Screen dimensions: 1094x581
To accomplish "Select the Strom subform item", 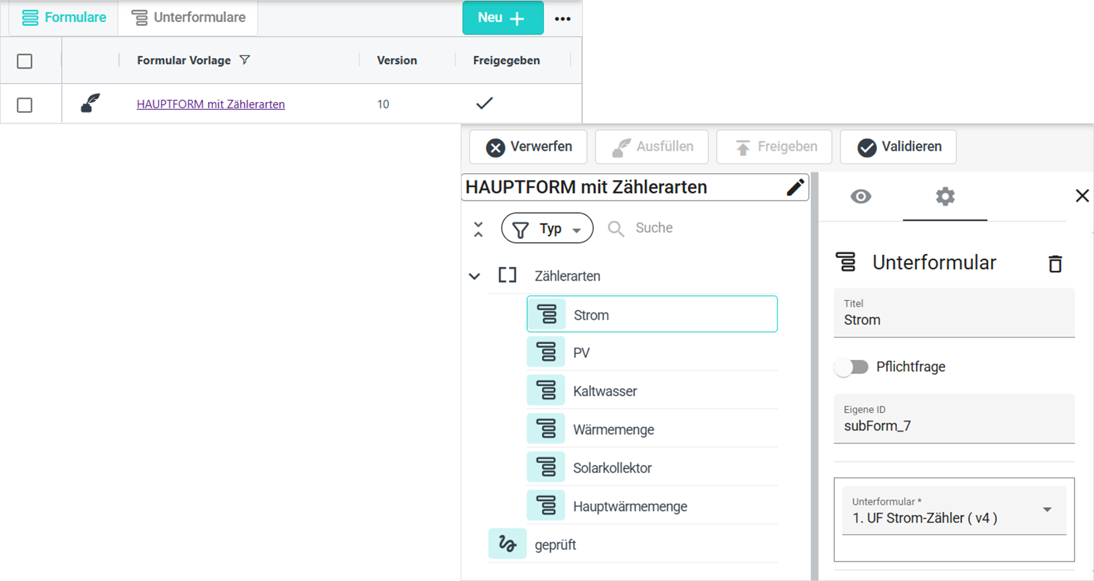I will 652,314.
